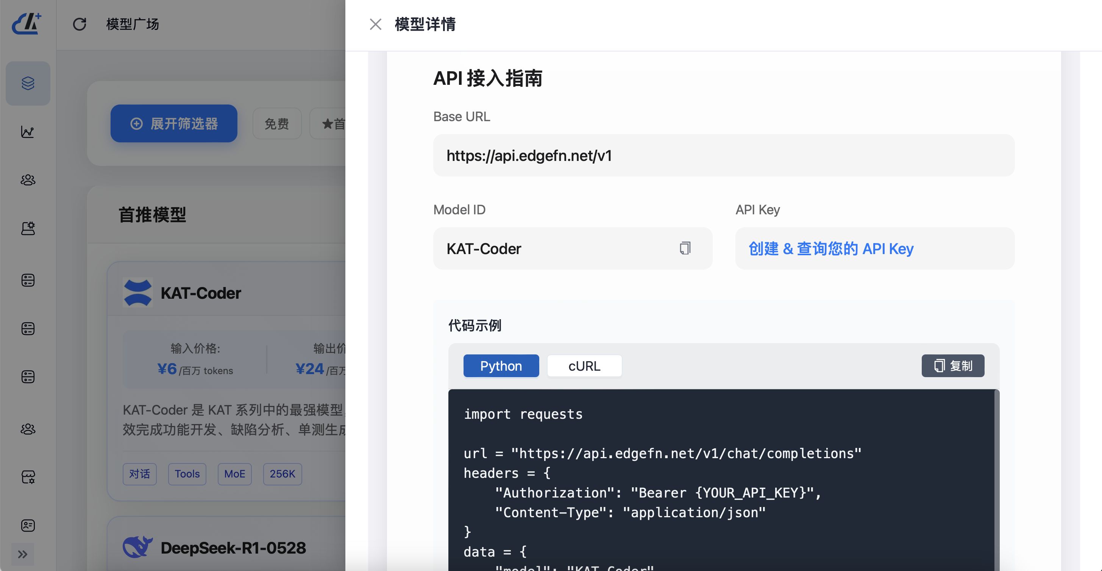Expand the filter panel 展开筛选器
This screenshot has width=1102, height=571.
coord(174,123)
